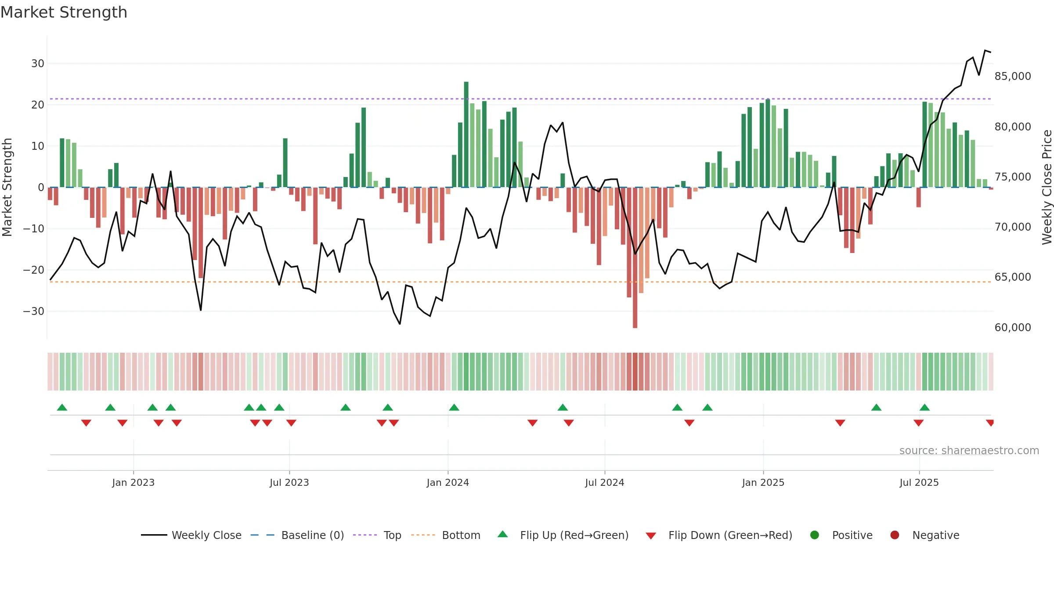
Task: Click the flip-up triangle marker at Jan 2024
Action: 454,407
